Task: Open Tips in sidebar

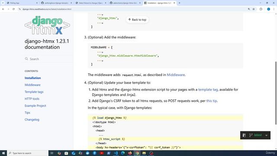Action: [x=27, y=113]
